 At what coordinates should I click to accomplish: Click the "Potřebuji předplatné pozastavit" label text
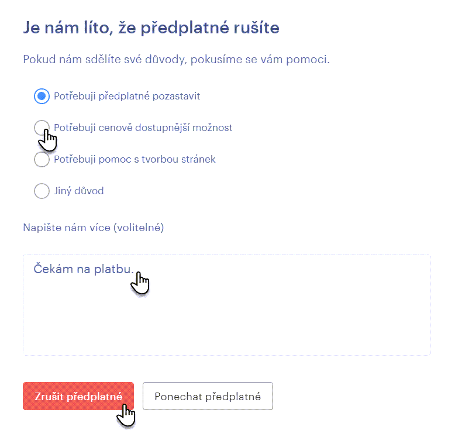pos(127,96)
